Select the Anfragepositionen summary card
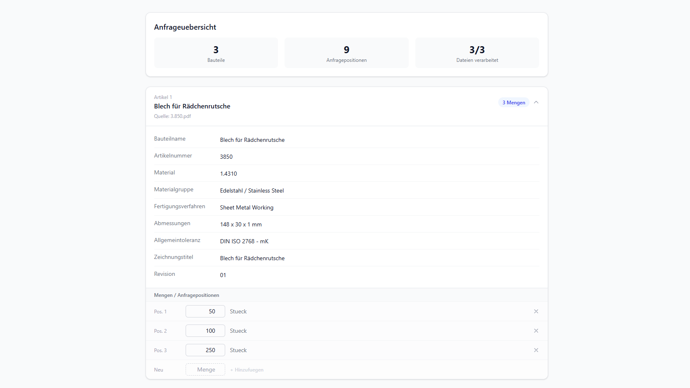Image resolution: width=690 pixels, height=388 pixels. click(x=346, y=53)
